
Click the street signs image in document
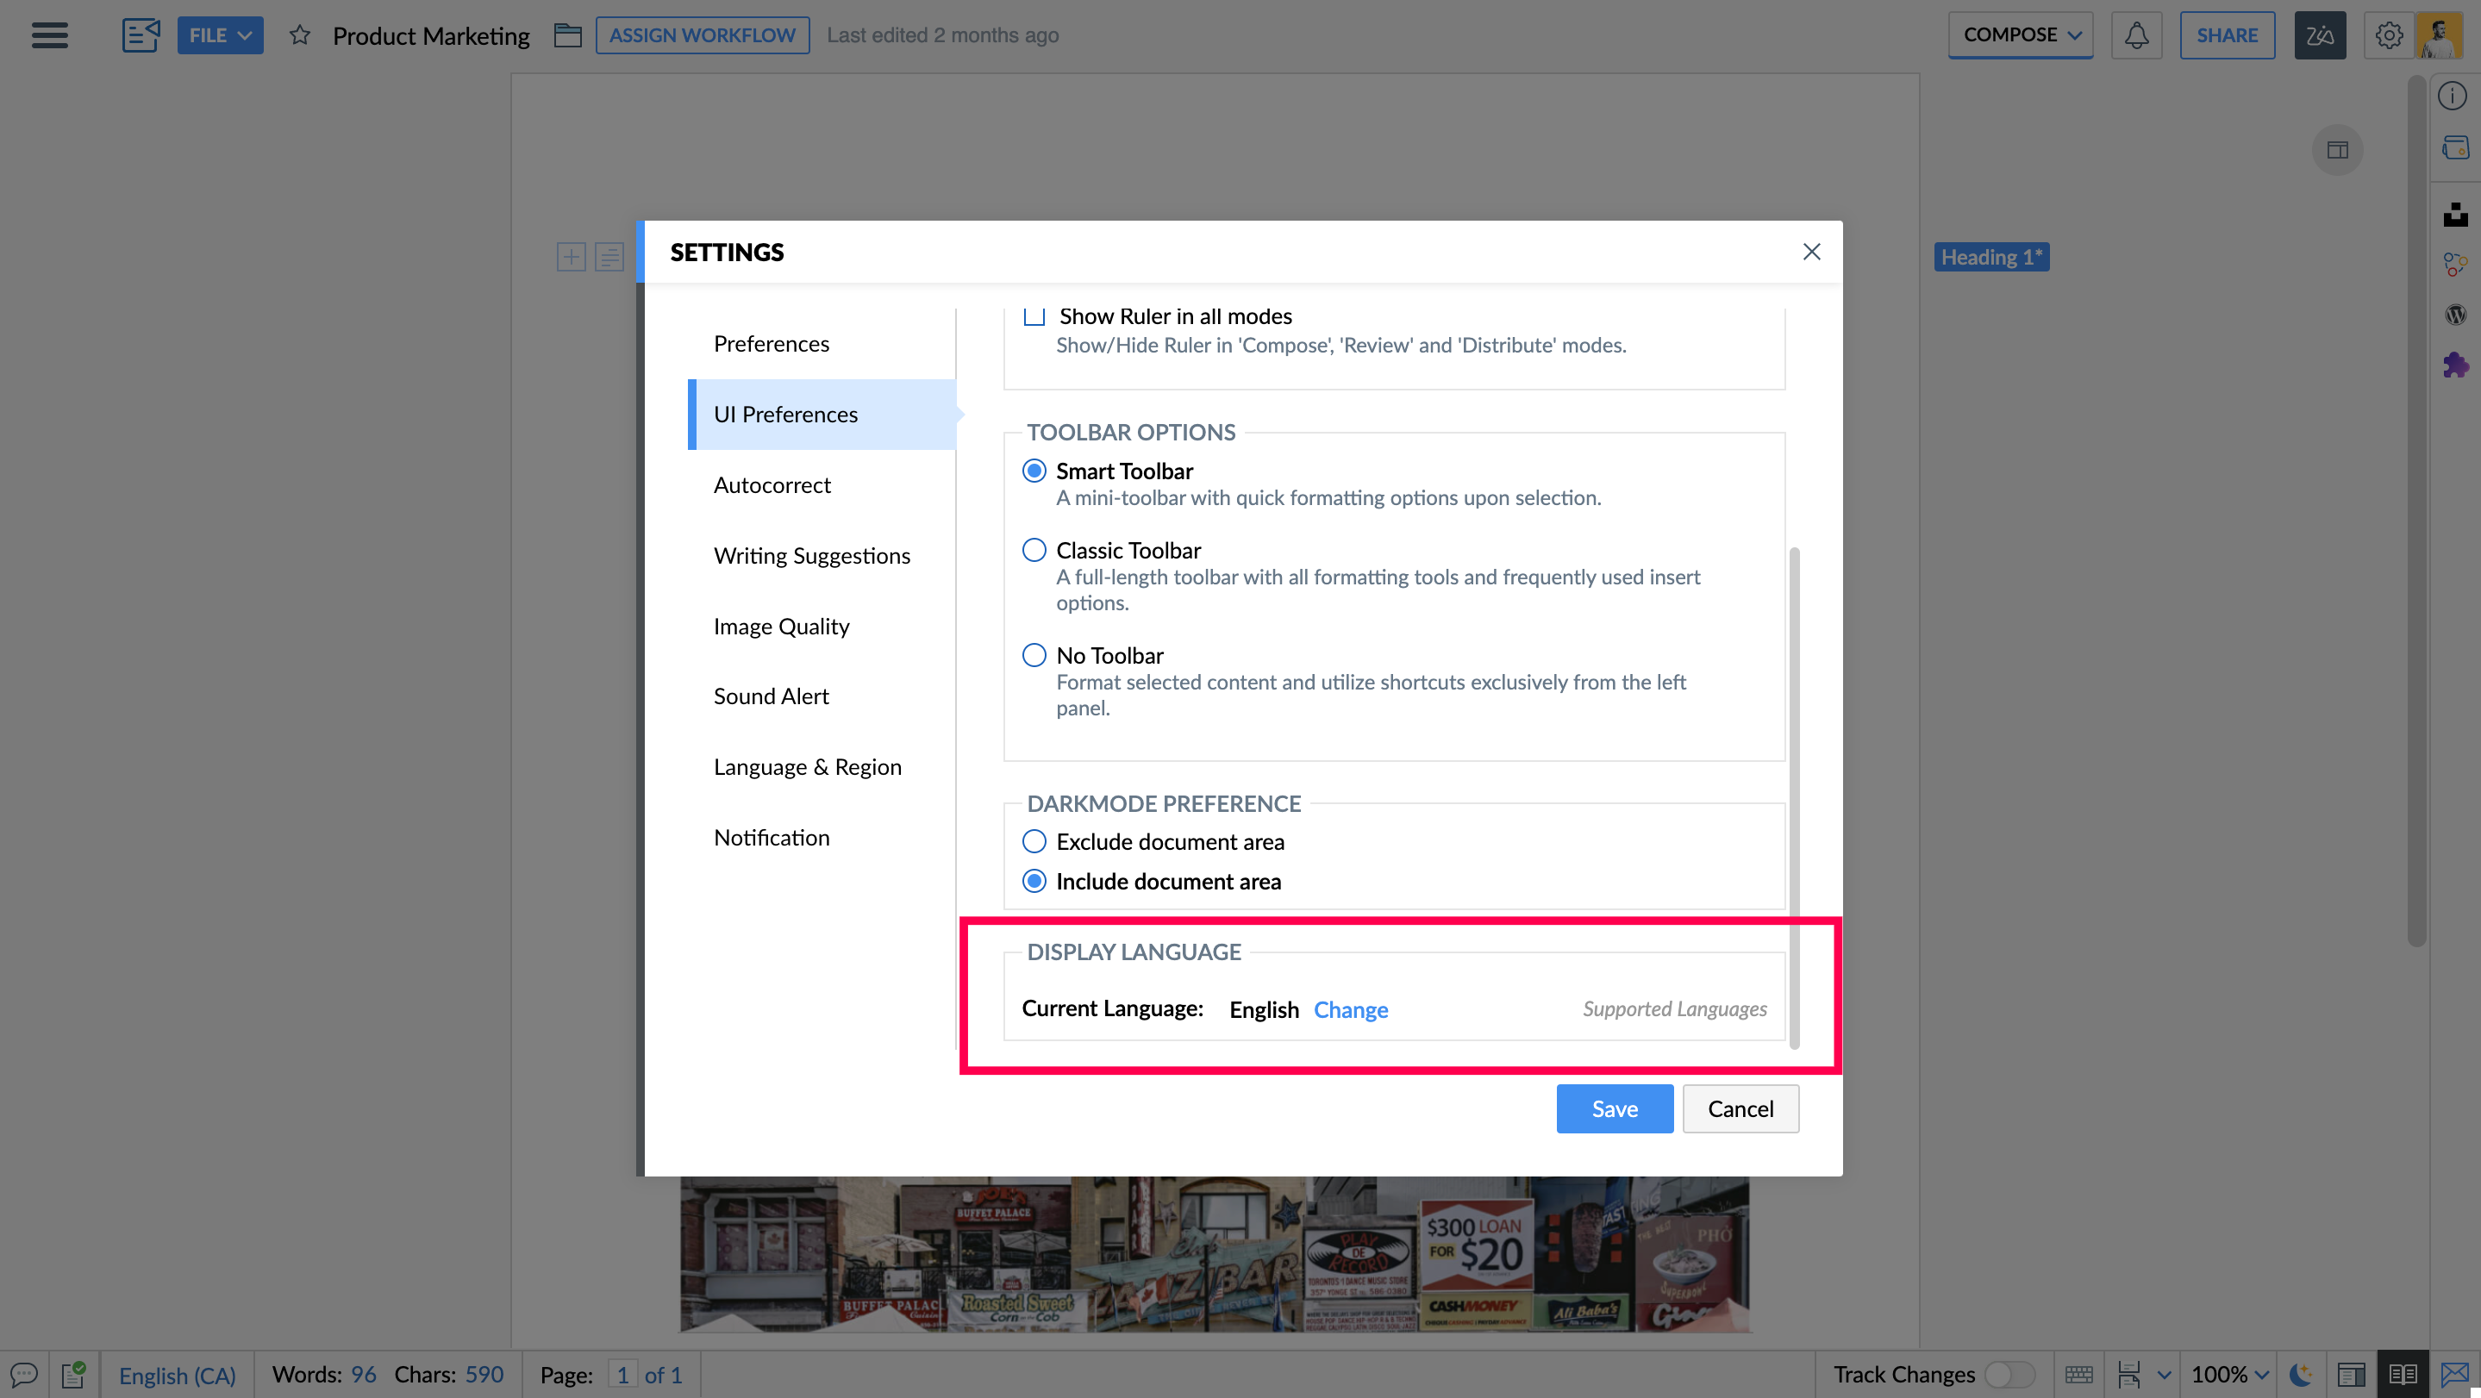point(1214,1253)
